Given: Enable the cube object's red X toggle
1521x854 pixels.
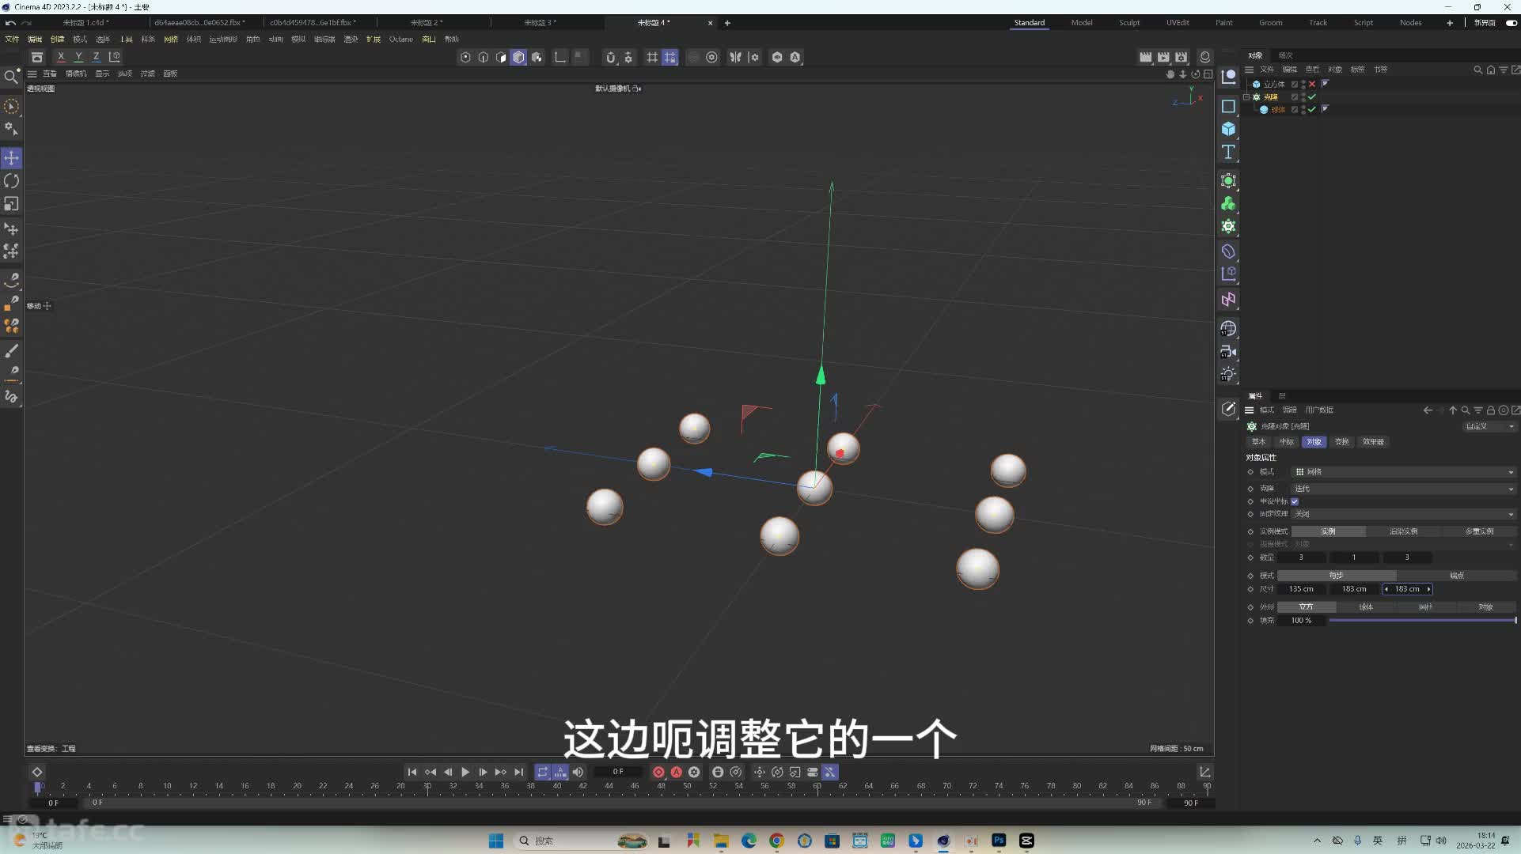Looking at the screenshot, I should (1312, 84).
